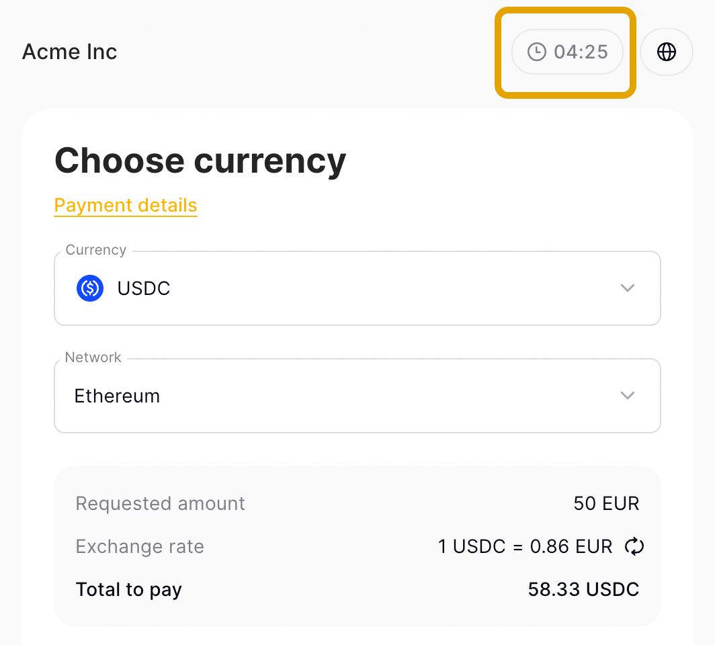
Task: Click the 04:25 countdown timer
Action: 567,52
